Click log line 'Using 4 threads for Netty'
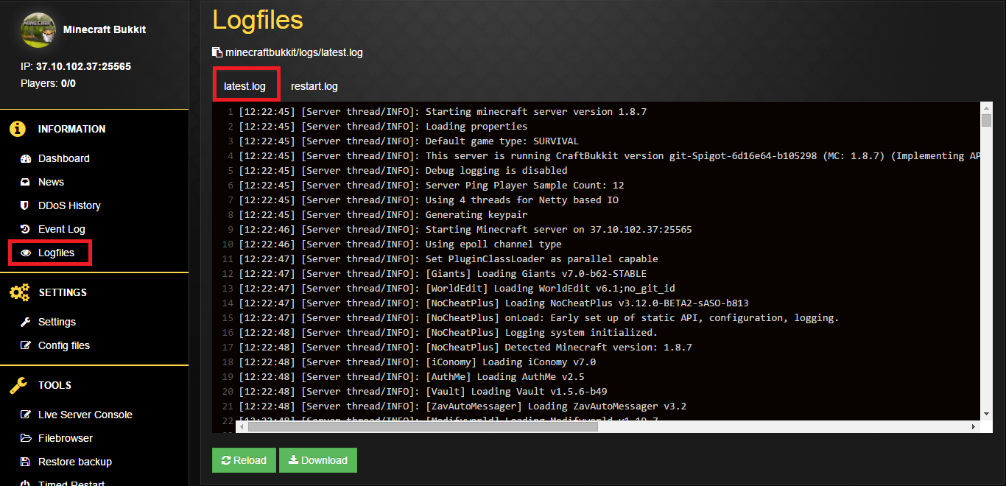This screenshot has height=486, width=1006. click(x=429, y=200)
